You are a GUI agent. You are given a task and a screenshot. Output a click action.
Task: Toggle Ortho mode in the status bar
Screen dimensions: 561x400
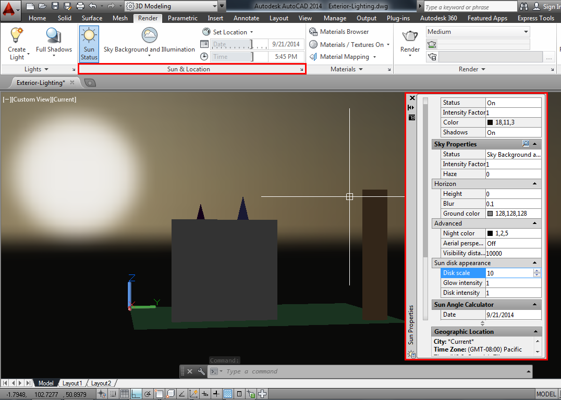pos(136,394)
